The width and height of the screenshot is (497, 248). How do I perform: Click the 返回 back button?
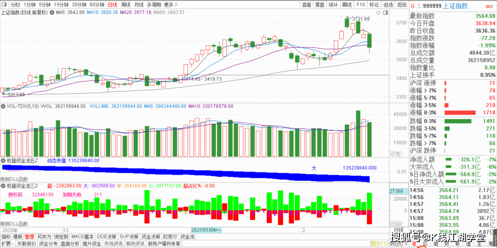click(402, 5)
